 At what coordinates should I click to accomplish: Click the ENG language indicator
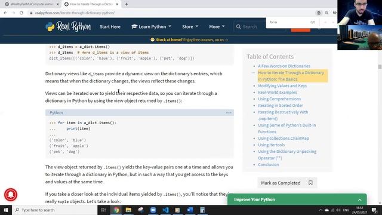tap(346, 210)
